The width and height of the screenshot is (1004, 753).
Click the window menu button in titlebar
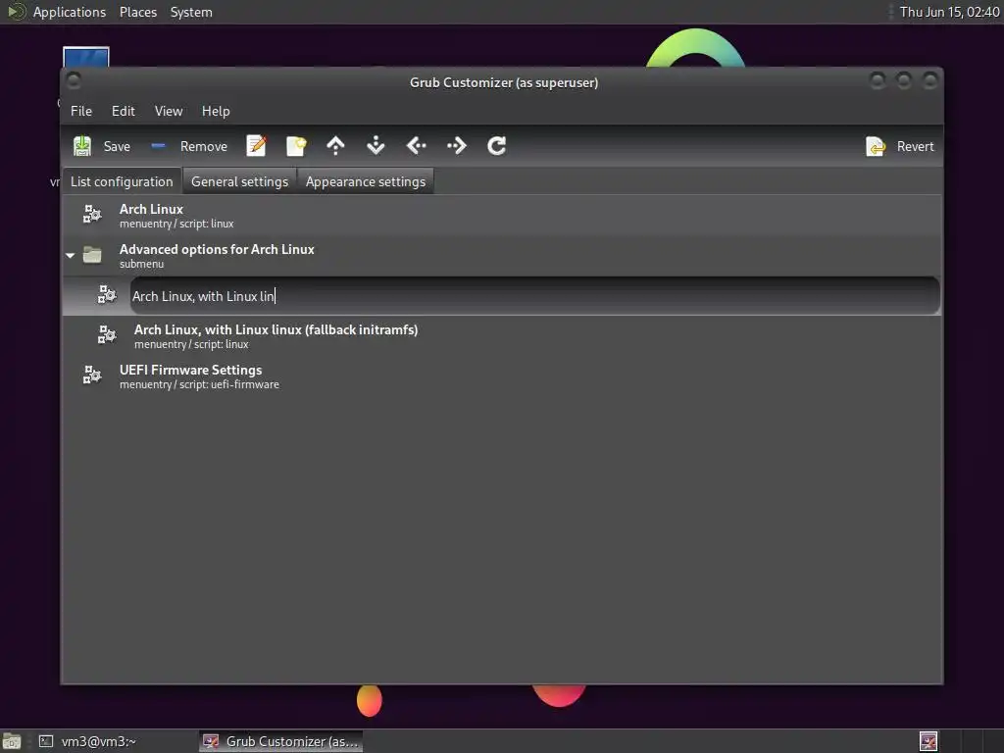pos(74,80)
